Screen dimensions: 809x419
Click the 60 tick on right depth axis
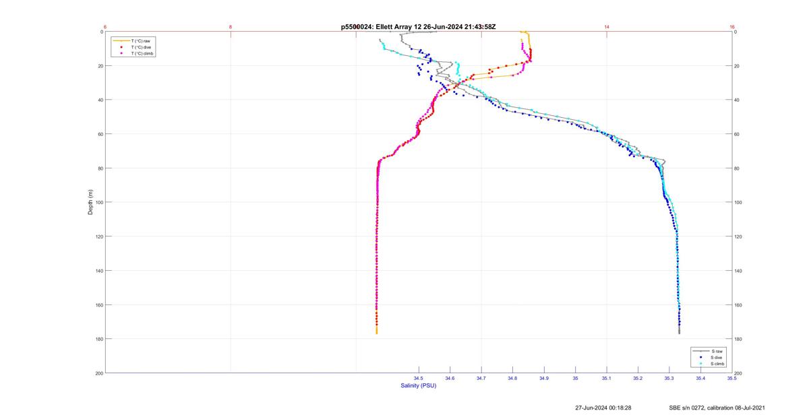click(x=738, y=134)
